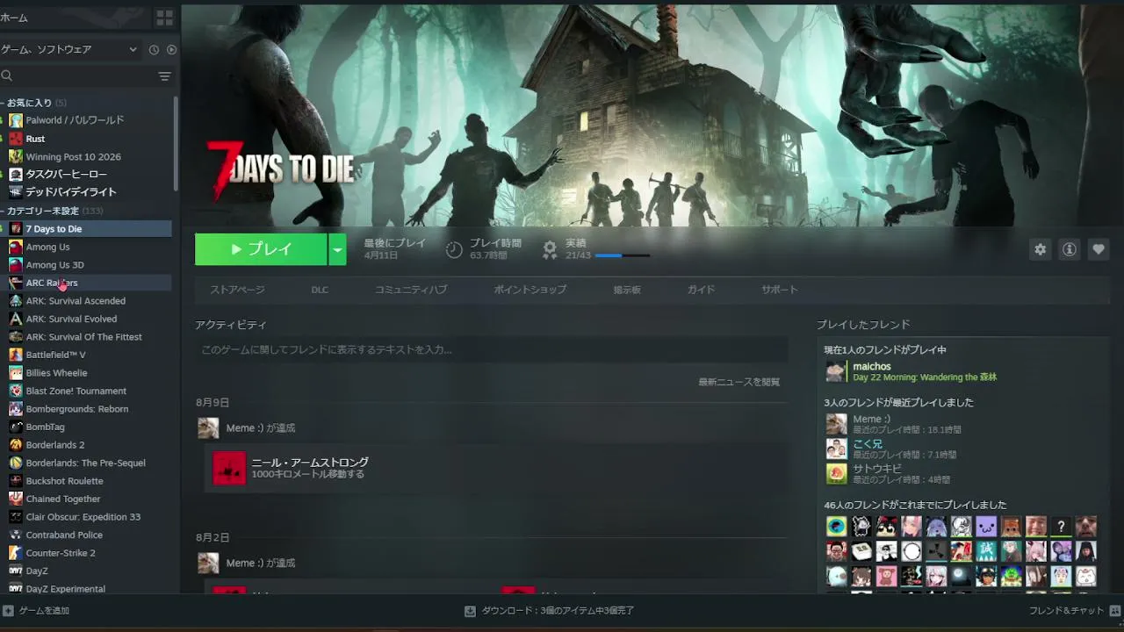Click the BombTag game icon
The width and height of the screenshot is (1124, 632).
[16, 427]
